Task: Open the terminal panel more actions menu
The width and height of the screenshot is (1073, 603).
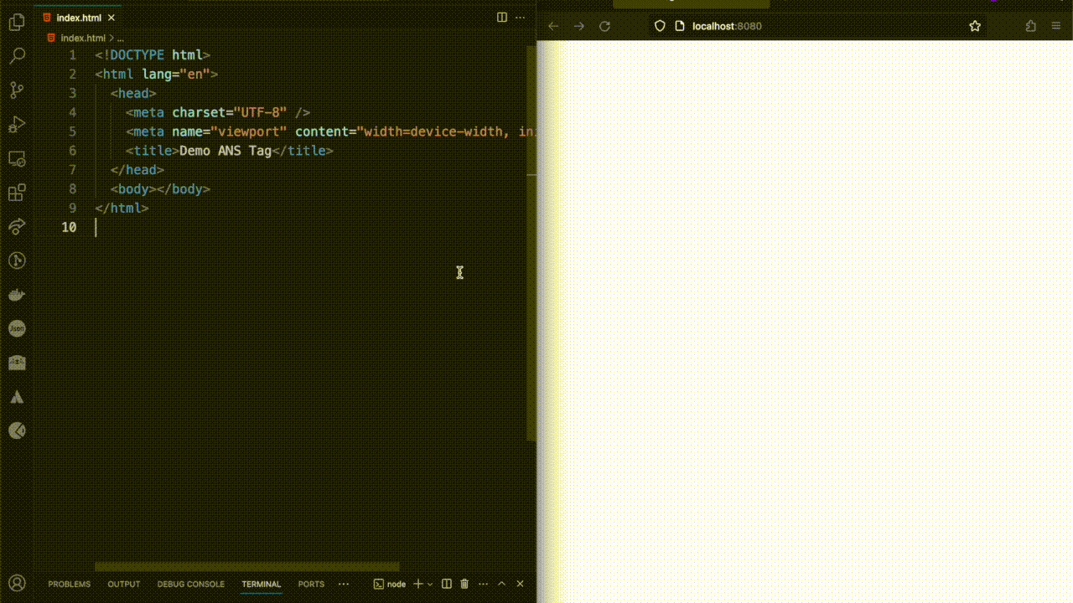Action: tap(482, 584)
